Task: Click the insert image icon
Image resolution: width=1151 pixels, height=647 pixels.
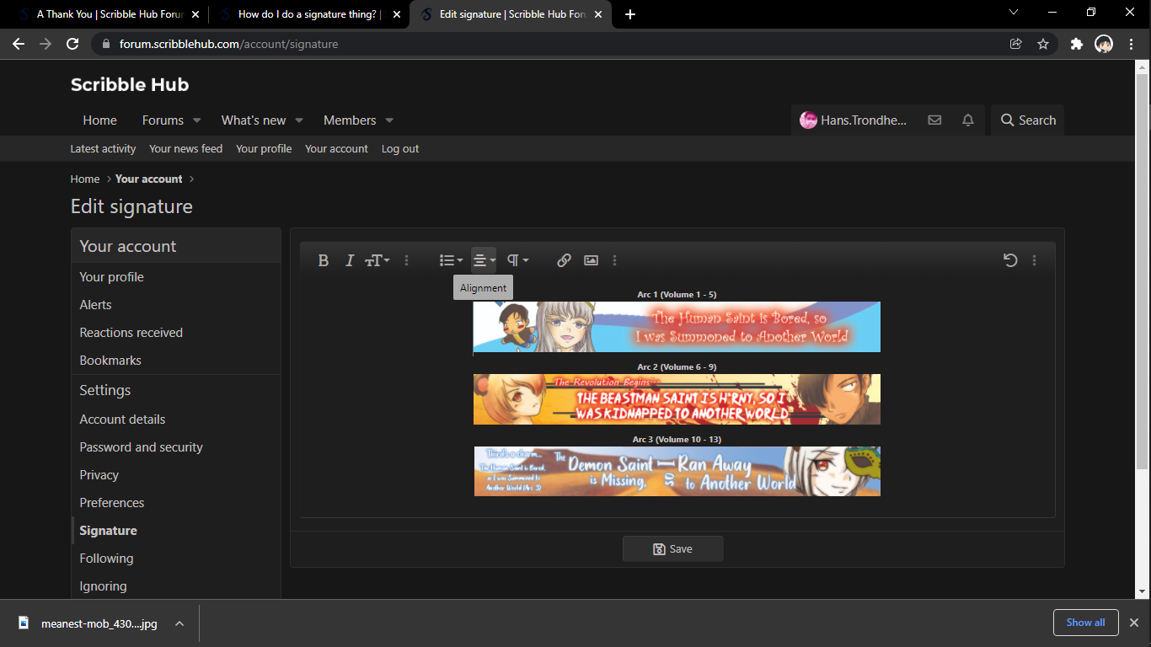Action: [591, 260]
